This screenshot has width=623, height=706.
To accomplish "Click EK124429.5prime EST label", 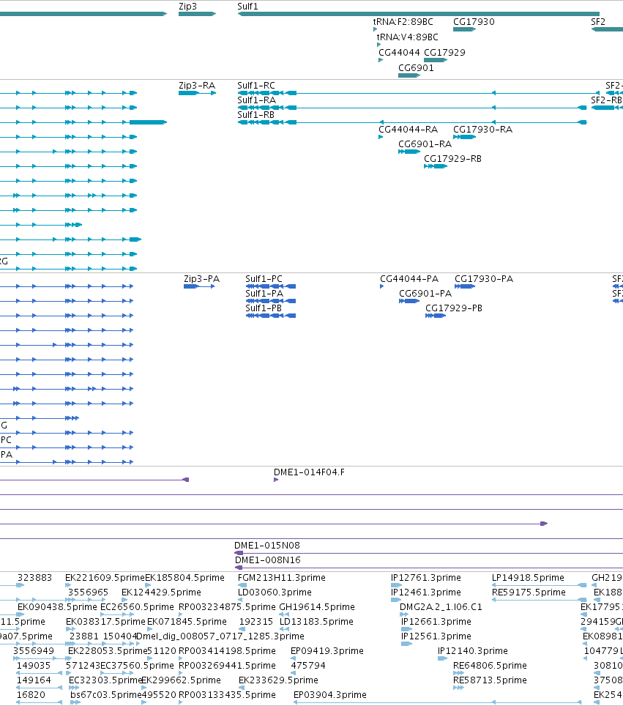I will pos(161,592).
